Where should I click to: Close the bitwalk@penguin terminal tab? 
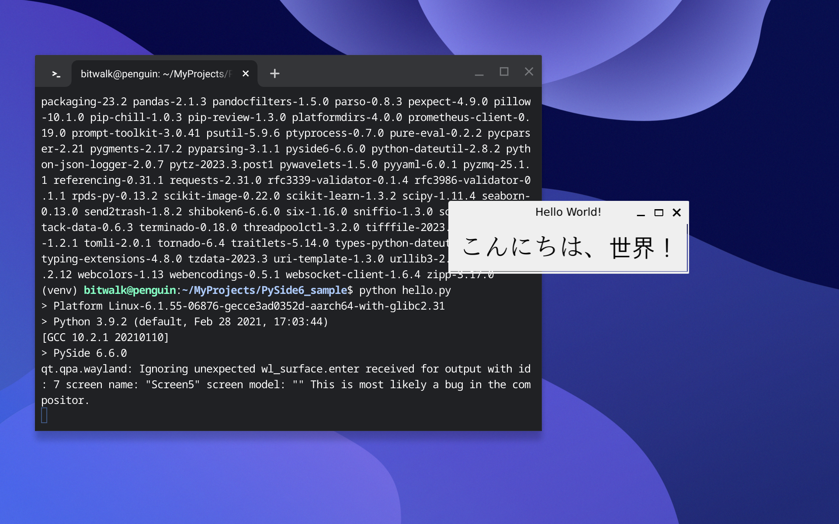tap(246, 74)
